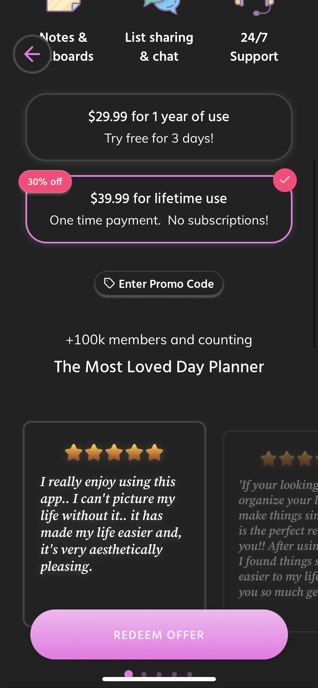Open the first review card text

pyautogui.click(x=111, y=524)
